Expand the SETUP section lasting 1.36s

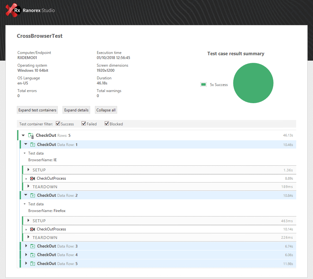coord(28,169)
